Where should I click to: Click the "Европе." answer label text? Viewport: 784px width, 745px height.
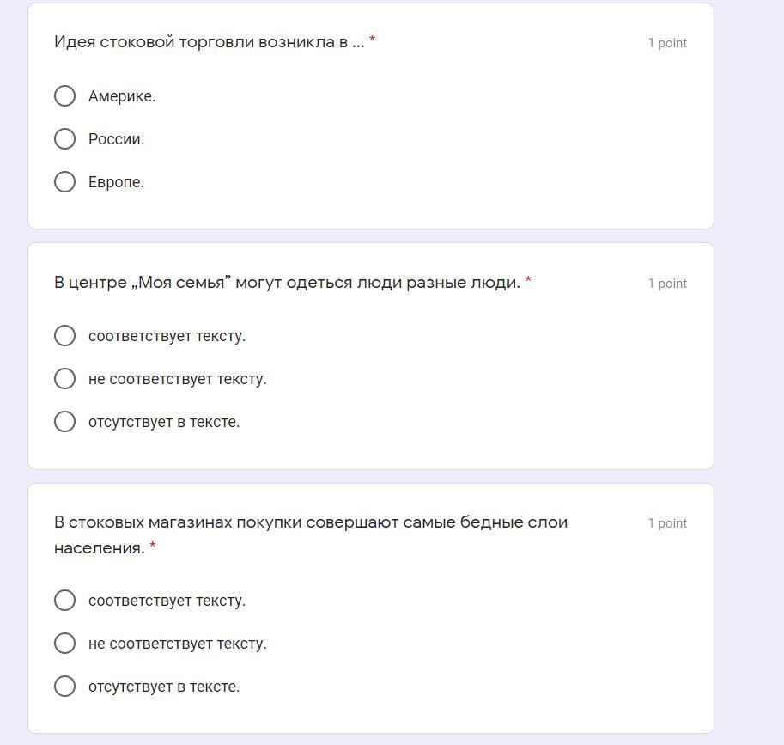click(x=116, y=182)
